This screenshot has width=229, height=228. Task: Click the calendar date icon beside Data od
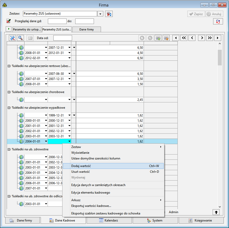(30, 38)
